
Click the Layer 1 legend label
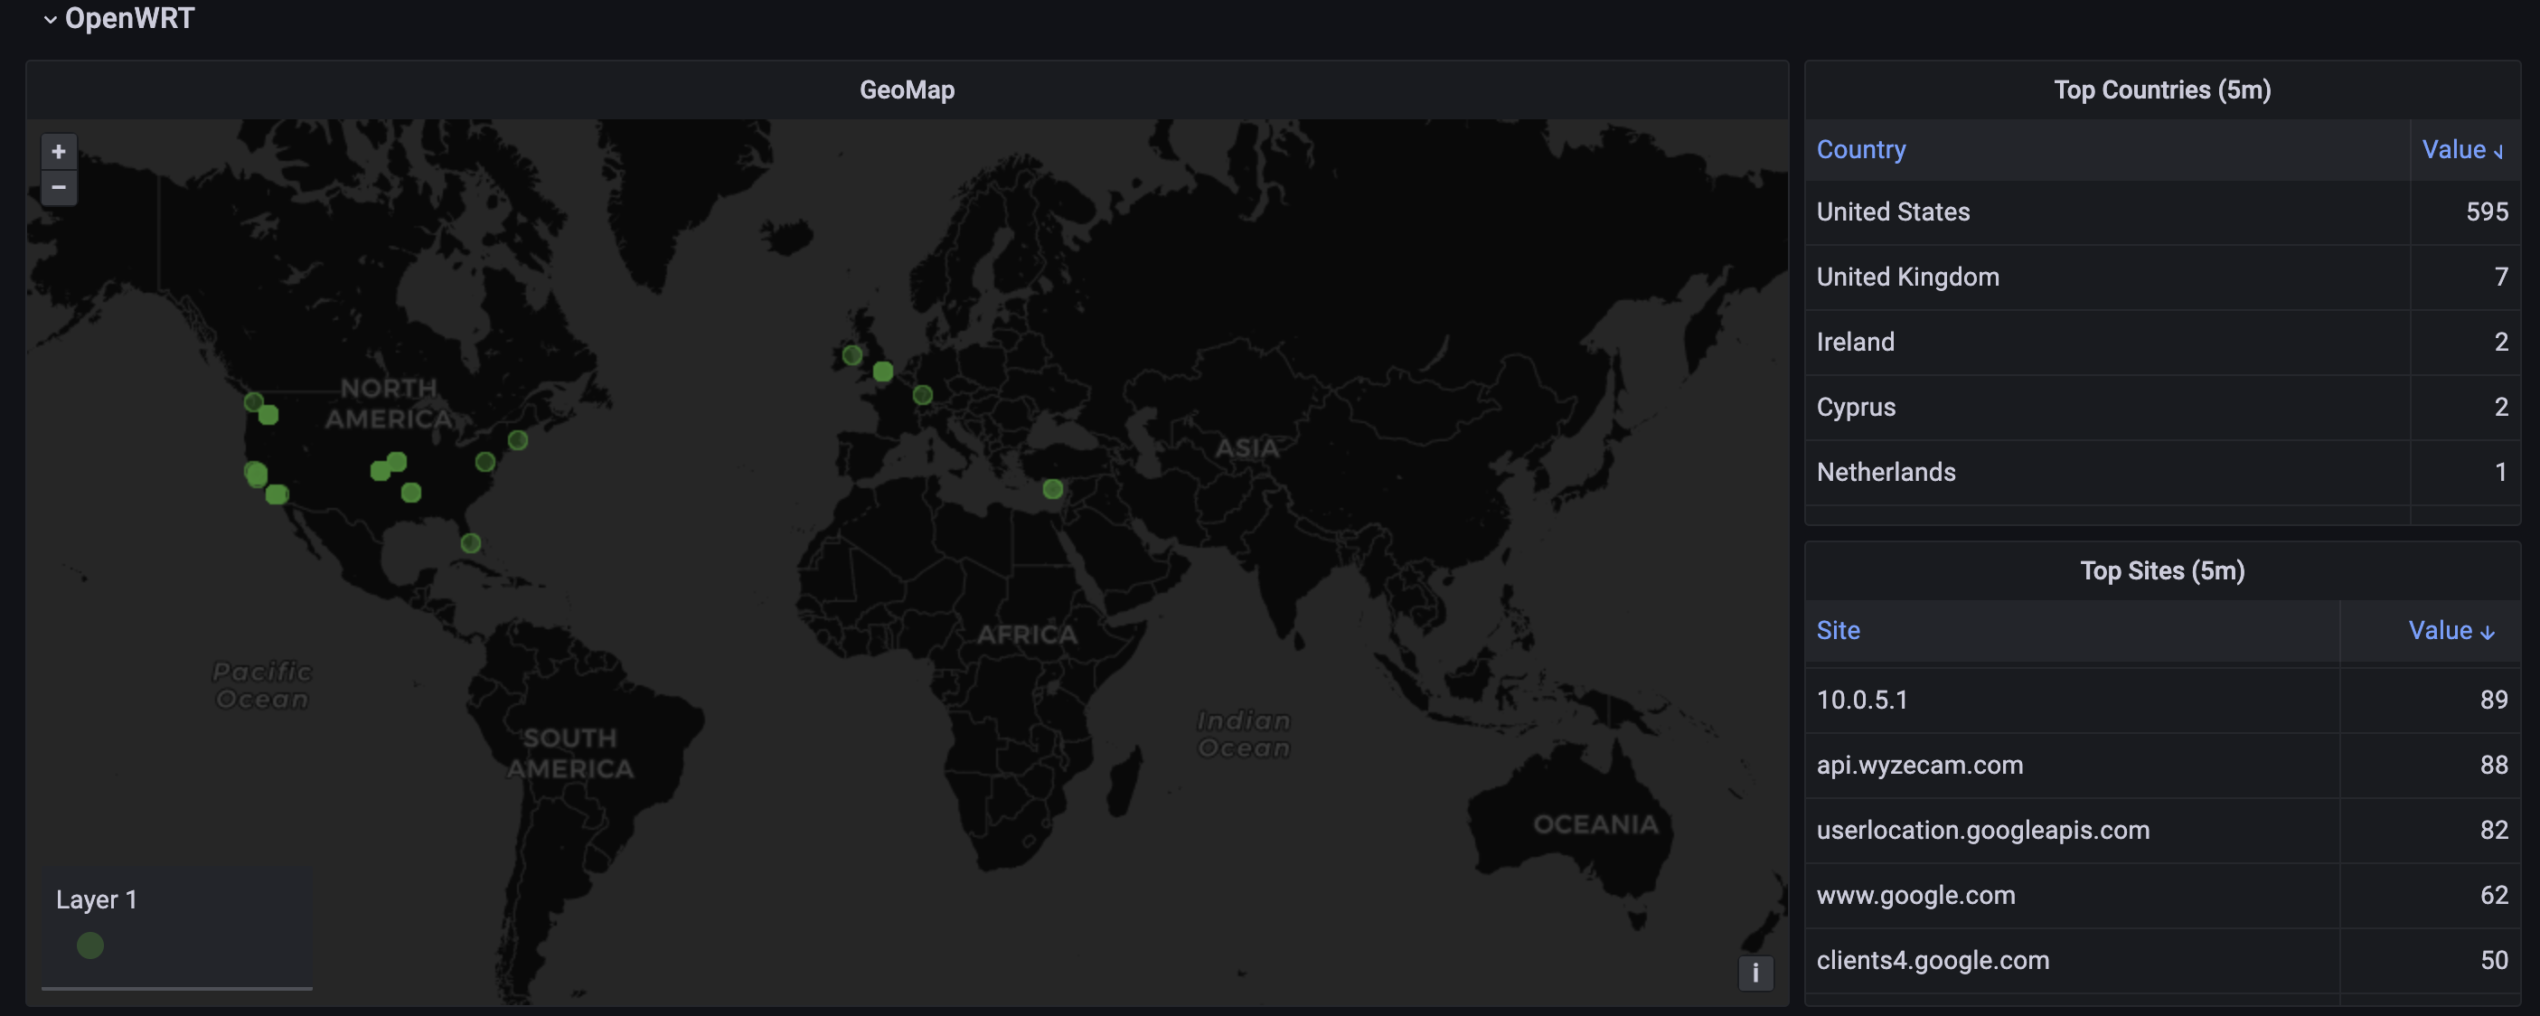97,899
